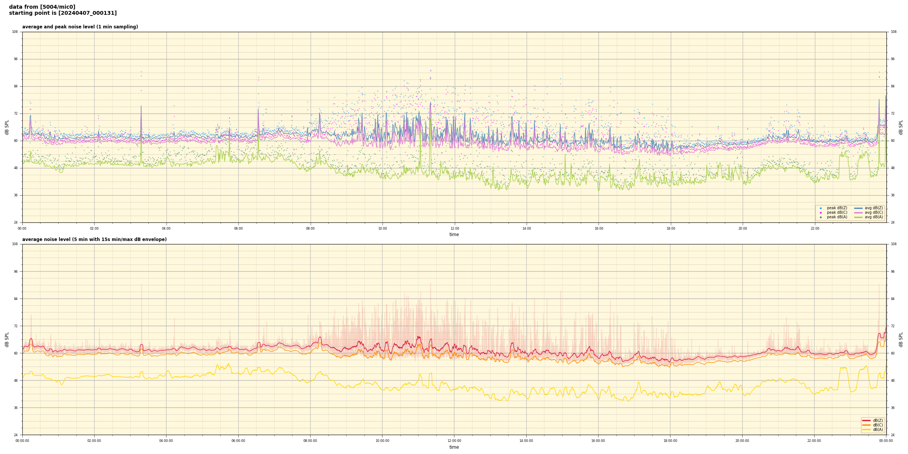The height and width of the screenshot is (454, 908).
Task: Click the avg dB(C) legend line
Action: pos(858,213)
